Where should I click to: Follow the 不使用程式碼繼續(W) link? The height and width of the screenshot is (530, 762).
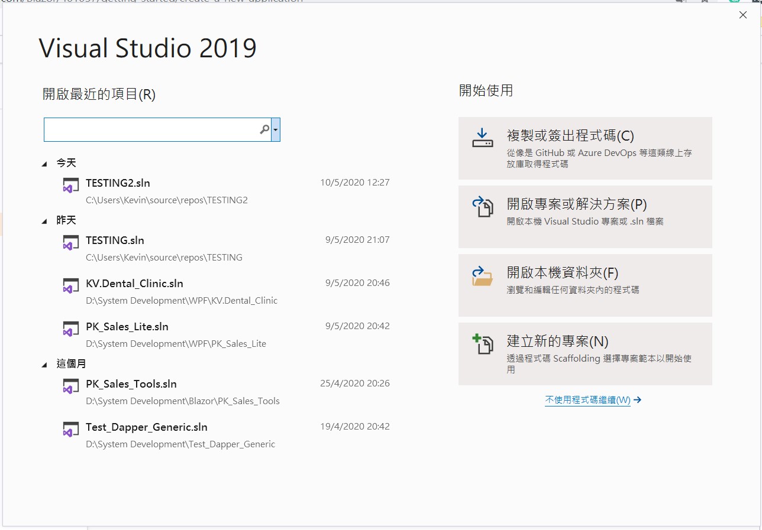587,400
